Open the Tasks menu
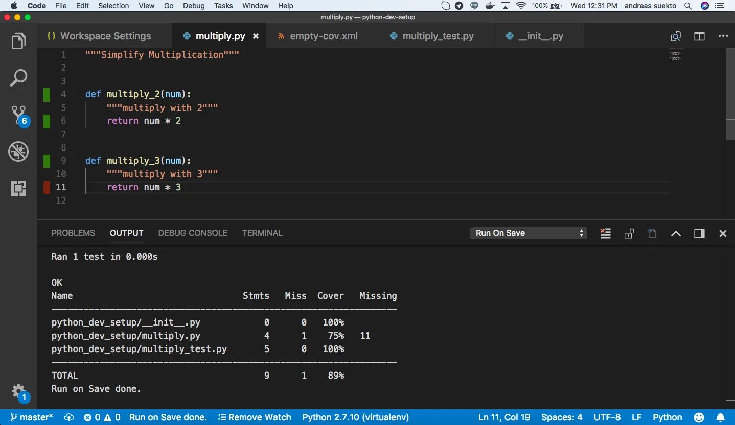Viewport: 735px width, 425px height. pos(223,6)
